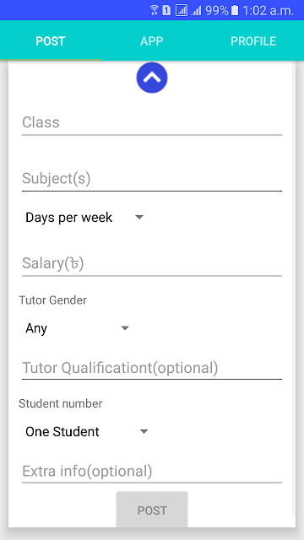Switch to the APP tab
This screenshot has height=540, width=304.
click(x=152, y=41)
